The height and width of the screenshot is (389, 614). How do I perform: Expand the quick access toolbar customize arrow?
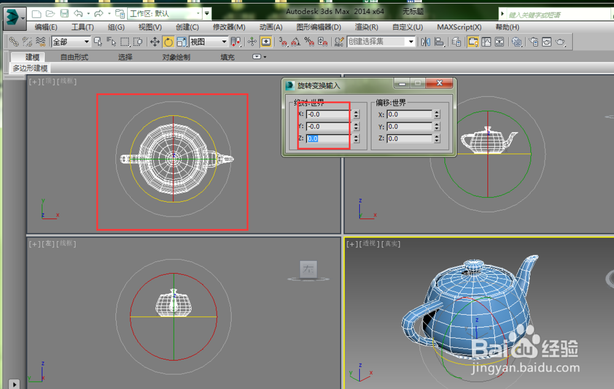(207, 13)
